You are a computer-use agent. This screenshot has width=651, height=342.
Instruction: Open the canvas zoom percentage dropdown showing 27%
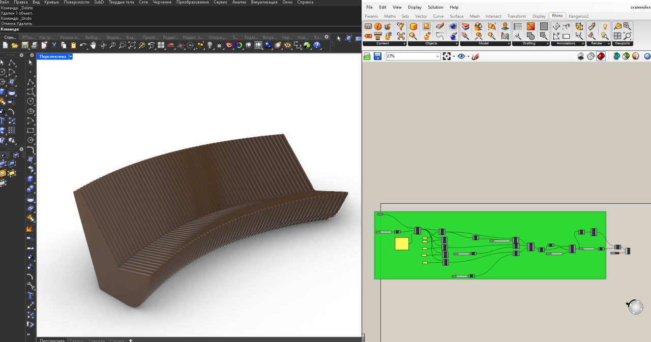coord(413,56)
